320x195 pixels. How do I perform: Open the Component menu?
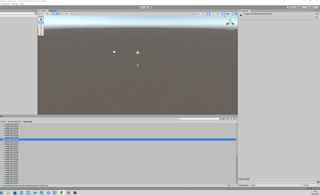click(x=5, y=4)
